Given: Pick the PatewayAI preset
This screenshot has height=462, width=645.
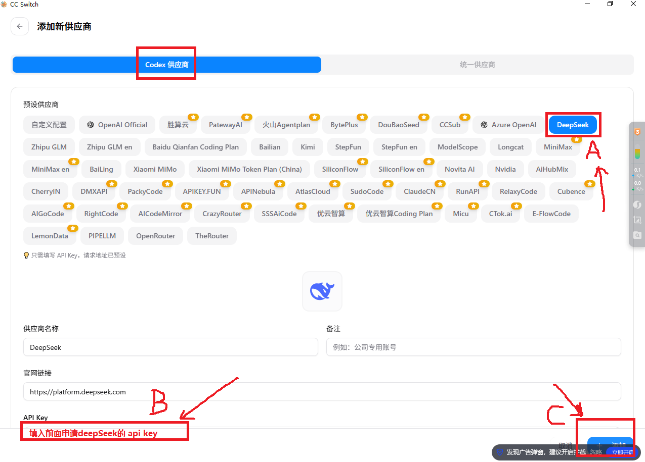Looking at the screenshot, I should 226,125.
